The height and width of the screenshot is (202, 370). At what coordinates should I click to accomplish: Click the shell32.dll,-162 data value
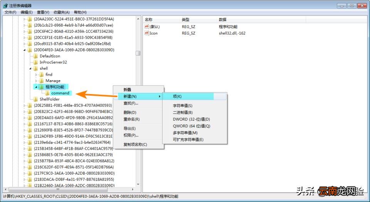232,33
